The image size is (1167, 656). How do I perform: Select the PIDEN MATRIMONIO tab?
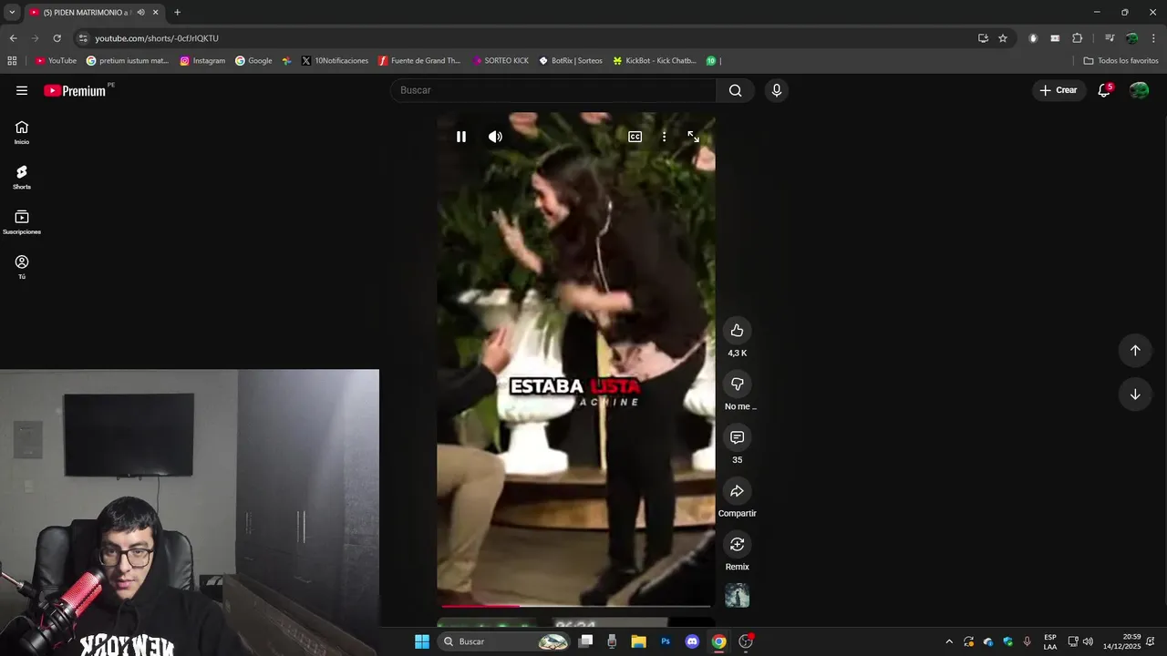pyautogui.click(x=87, y=12)
